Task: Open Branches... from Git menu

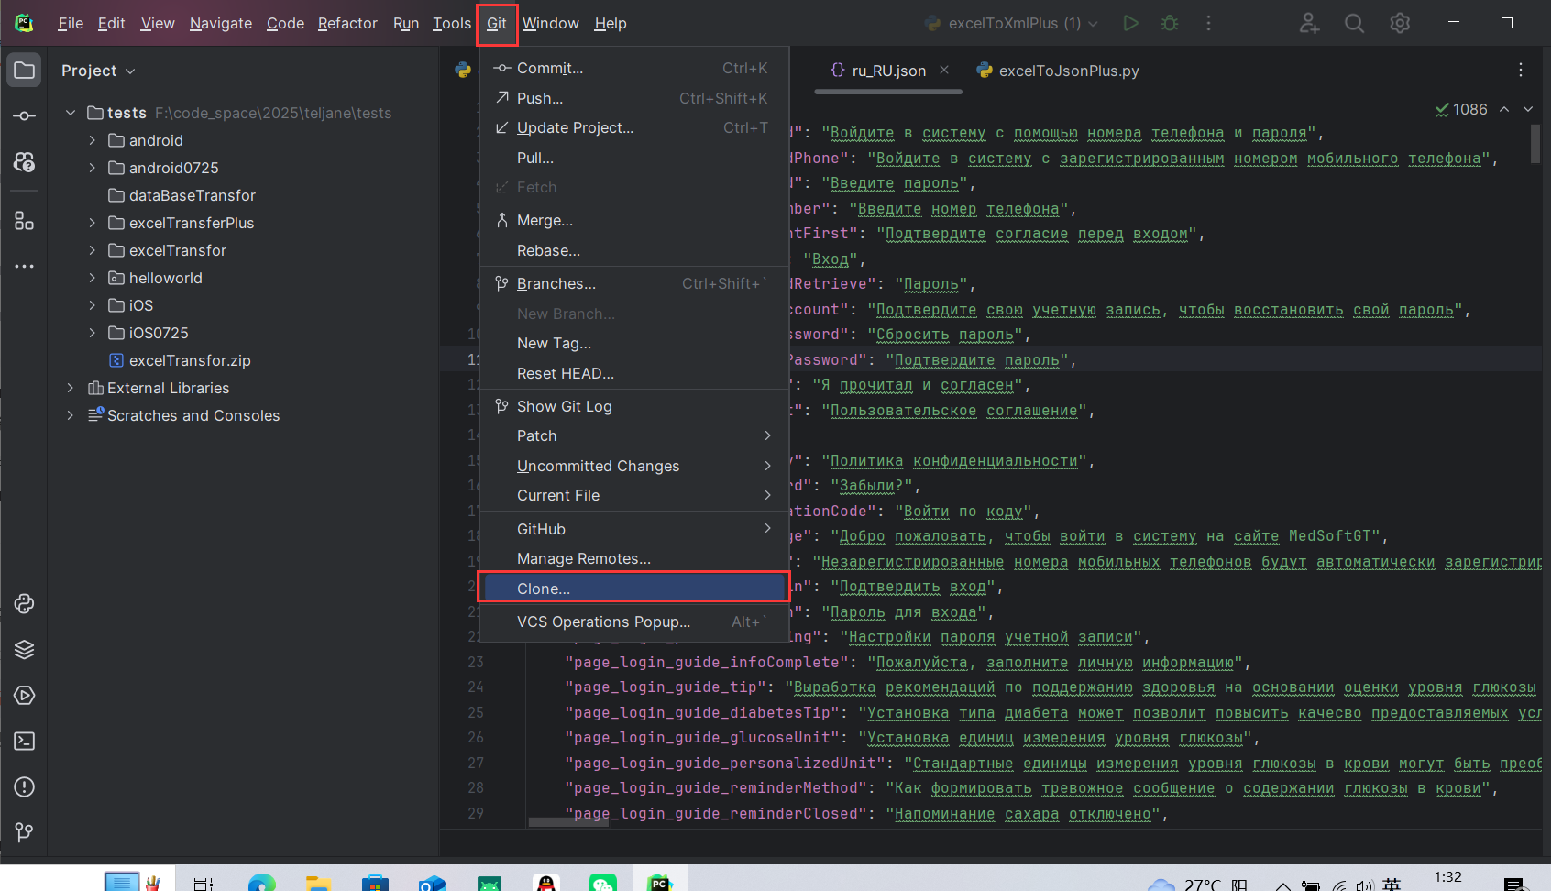Action: (634, 283)
